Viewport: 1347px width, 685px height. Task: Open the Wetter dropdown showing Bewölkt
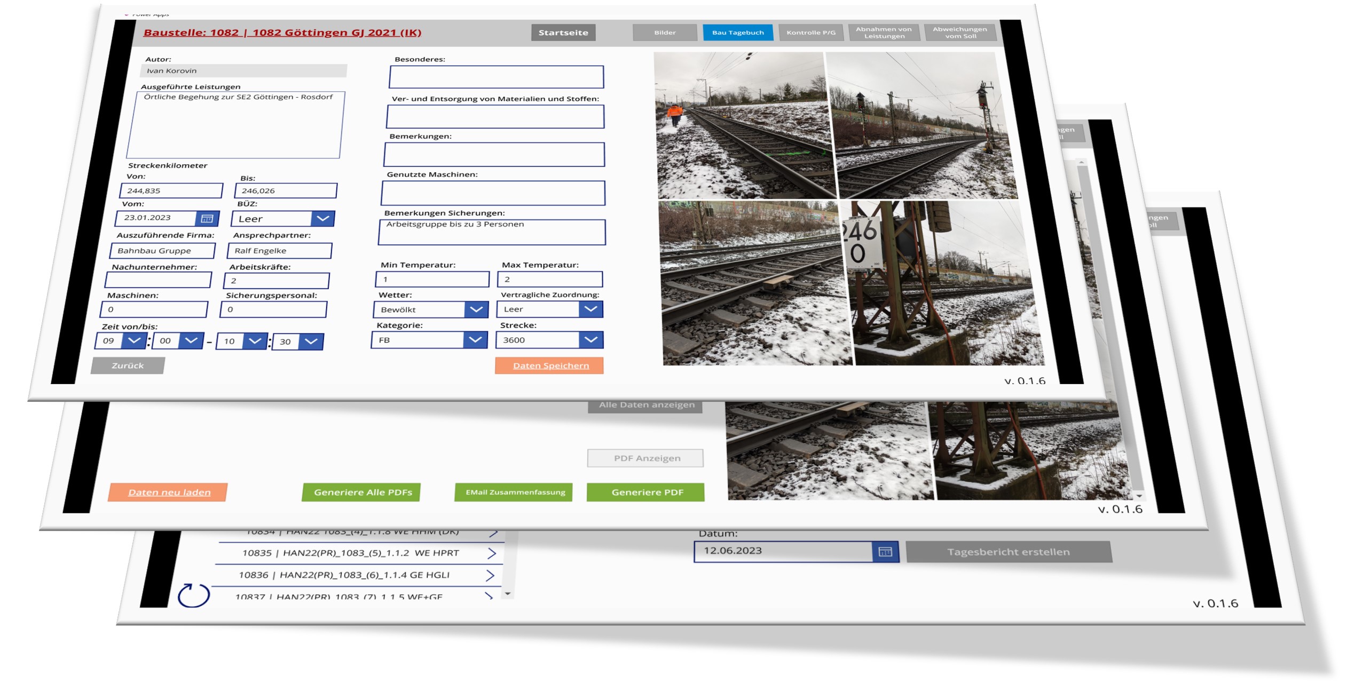476,309
